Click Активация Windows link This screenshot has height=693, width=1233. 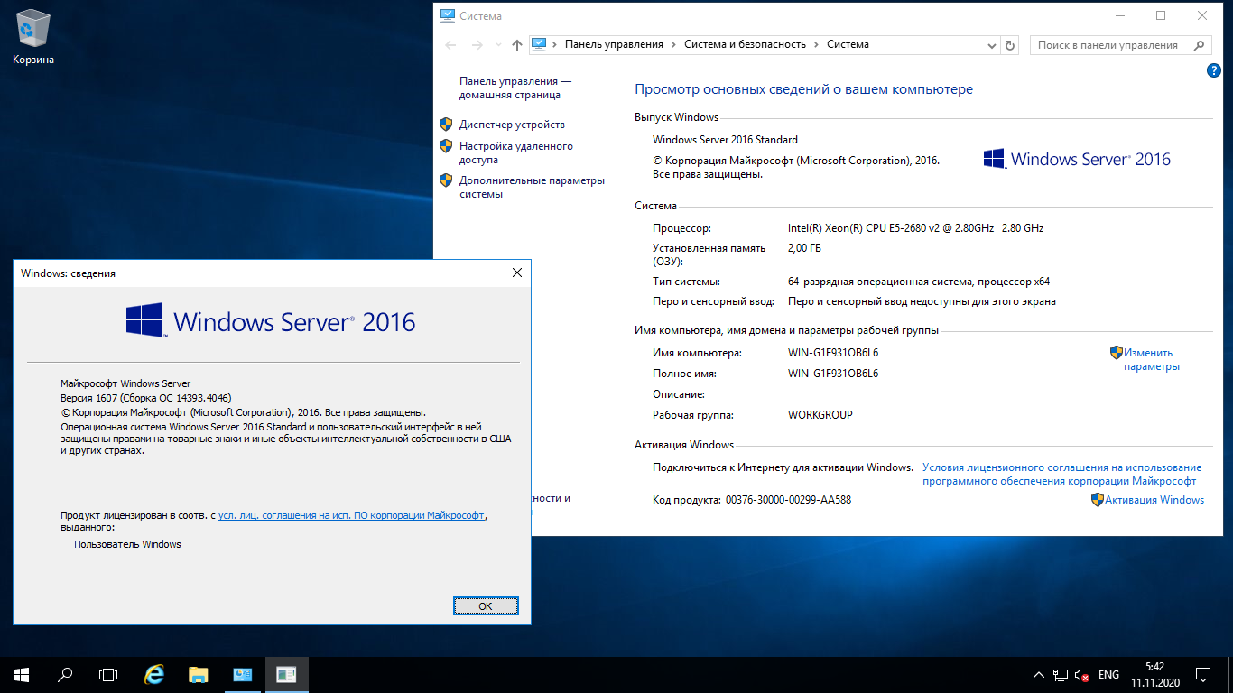1154,500
